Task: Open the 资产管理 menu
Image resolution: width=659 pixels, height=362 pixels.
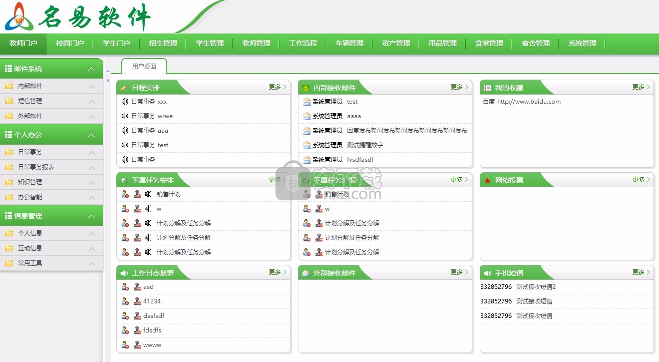Action: (396, 44)
